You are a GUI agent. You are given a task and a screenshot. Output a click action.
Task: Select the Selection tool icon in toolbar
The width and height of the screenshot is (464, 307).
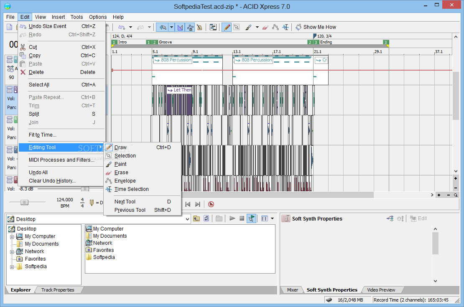237,27
